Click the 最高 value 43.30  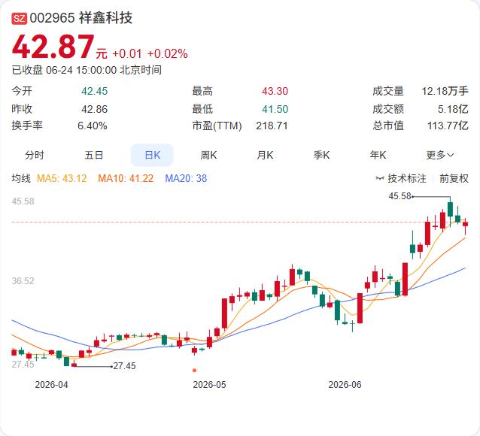tap(275, 91)
